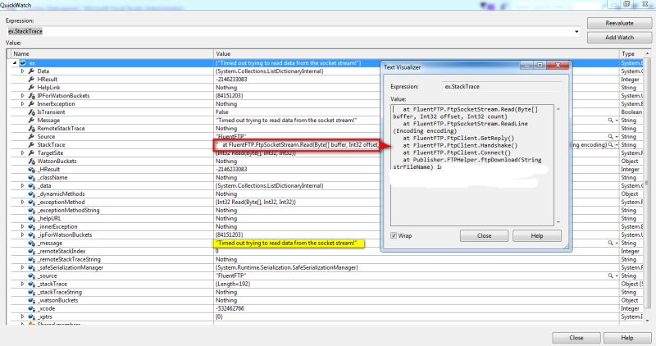Viewport: 656px width, 346px height.
Task: Close the Text Visualizer with Close button
Action: click(484, 235)
